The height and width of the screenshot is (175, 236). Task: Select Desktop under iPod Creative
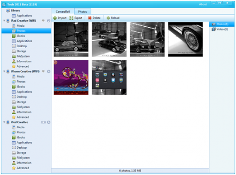pos(20,148)
